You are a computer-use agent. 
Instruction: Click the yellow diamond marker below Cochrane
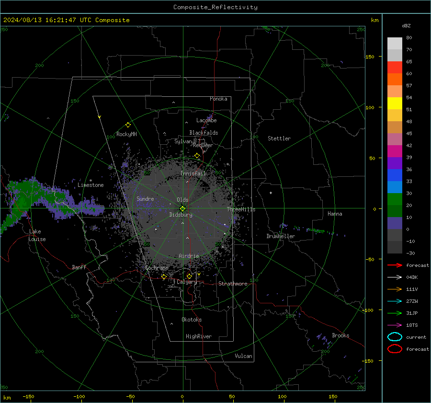click(164, 276)
